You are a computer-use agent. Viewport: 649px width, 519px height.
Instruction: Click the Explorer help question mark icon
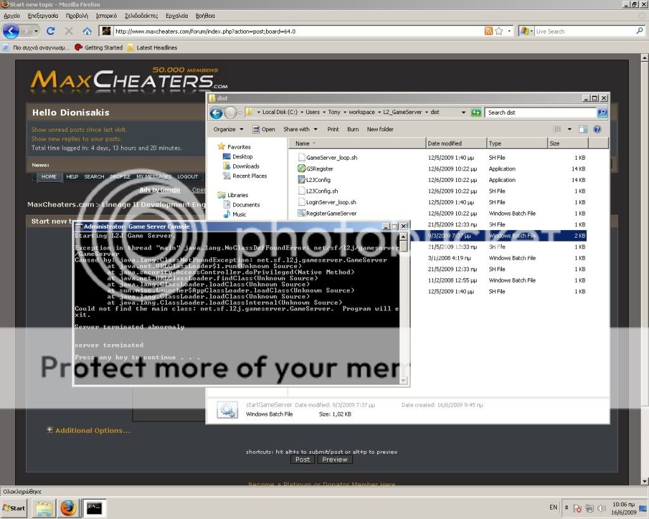(x=597, y=129)
